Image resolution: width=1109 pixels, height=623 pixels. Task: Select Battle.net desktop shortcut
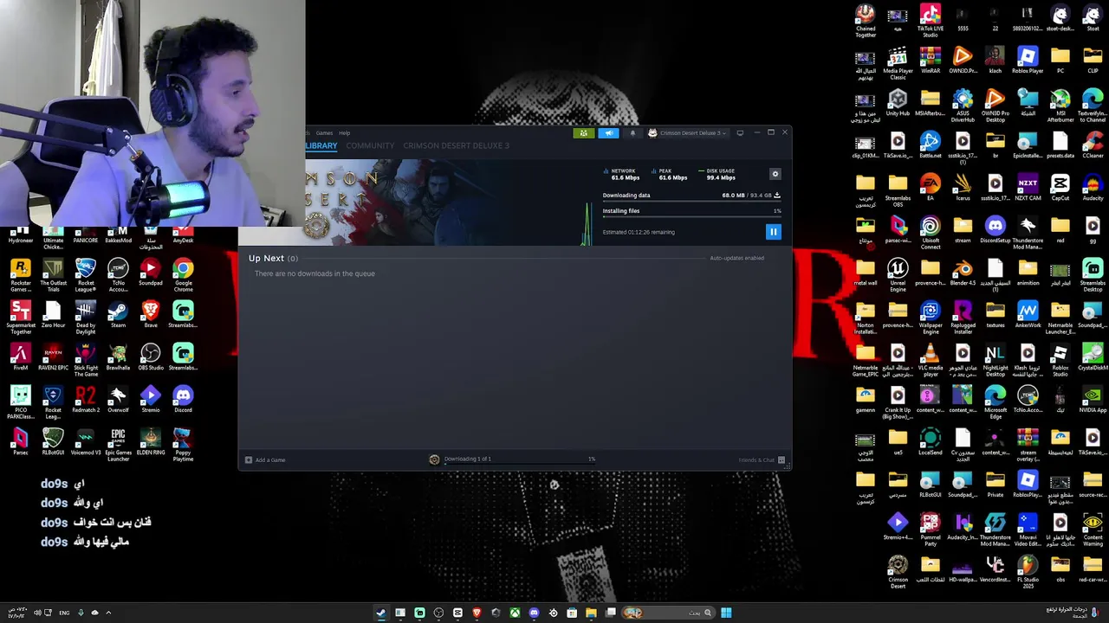[x=931, y=145]
